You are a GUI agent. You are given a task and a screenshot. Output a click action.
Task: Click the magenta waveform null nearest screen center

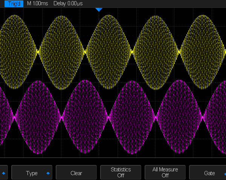[109, 117]
